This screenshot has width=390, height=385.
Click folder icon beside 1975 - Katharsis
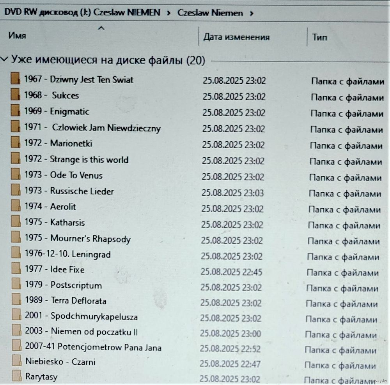16,221
